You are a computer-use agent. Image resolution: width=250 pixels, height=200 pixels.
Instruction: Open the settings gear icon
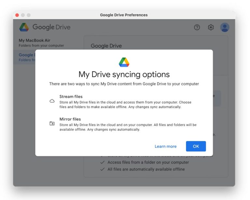tap(211, 27)
